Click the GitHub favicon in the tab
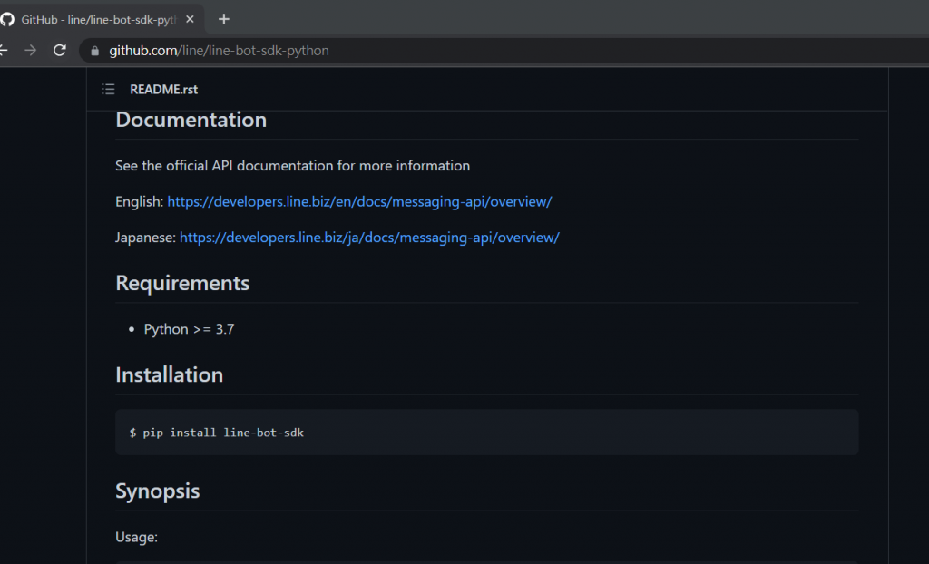 (7, 20)
